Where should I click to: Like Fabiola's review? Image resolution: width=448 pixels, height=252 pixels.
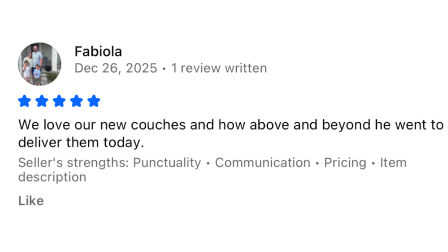(x=31, y=201)
